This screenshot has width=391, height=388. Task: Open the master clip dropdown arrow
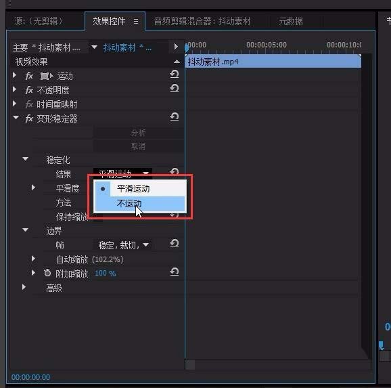tap(94, 47)
